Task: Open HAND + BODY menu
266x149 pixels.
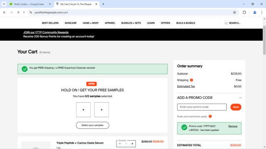Action: [x=91, y=23]
